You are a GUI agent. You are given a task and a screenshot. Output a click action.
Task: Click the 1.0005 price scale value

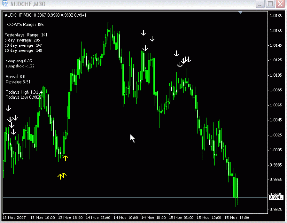(x=276, y=150)
